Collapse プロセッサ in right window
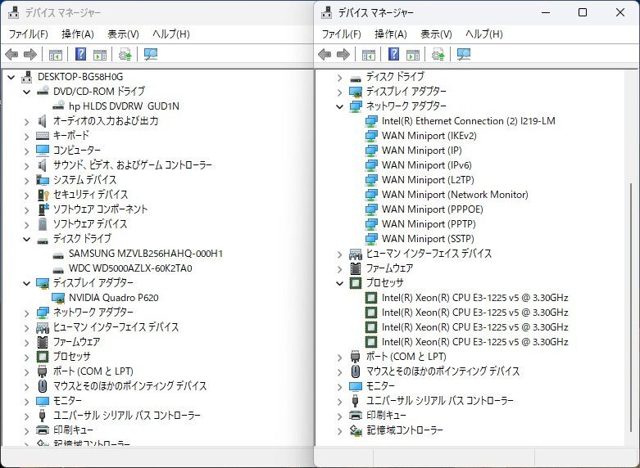640x468 pixels. coord(339,283)
